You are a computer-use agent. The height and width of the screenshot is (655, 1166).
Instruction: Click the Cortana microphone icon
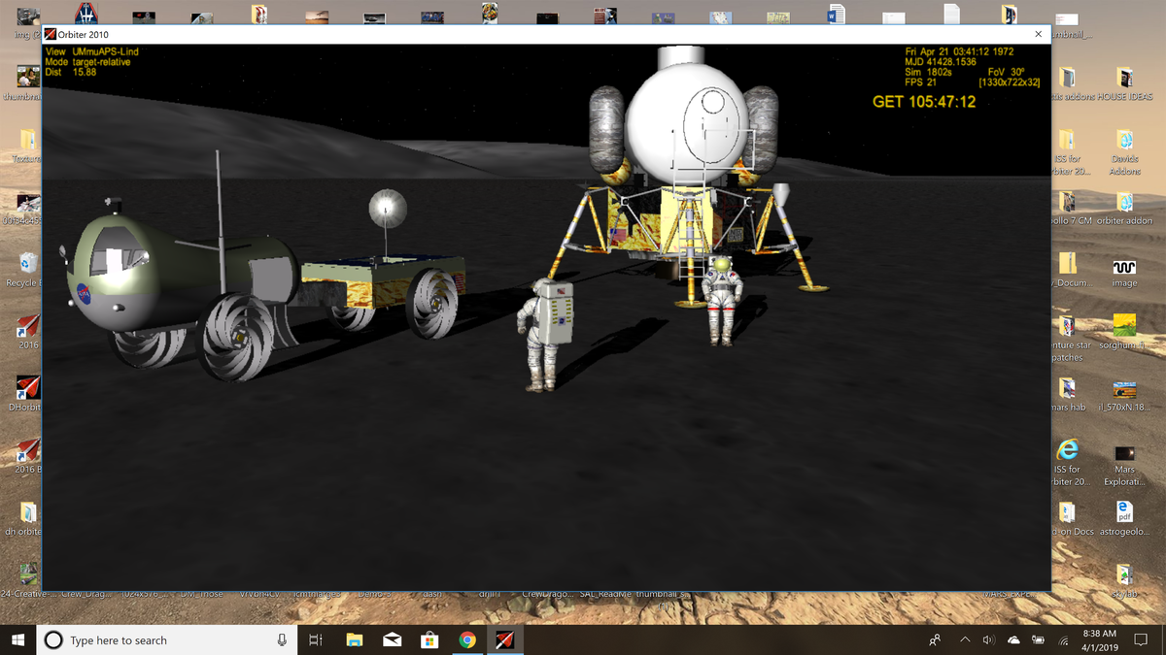[x=282, y=639]
